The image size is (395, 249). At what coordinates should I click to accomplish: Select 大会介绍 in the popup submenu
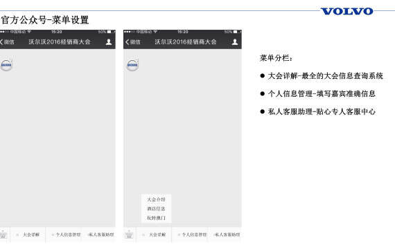pos(156,199)
